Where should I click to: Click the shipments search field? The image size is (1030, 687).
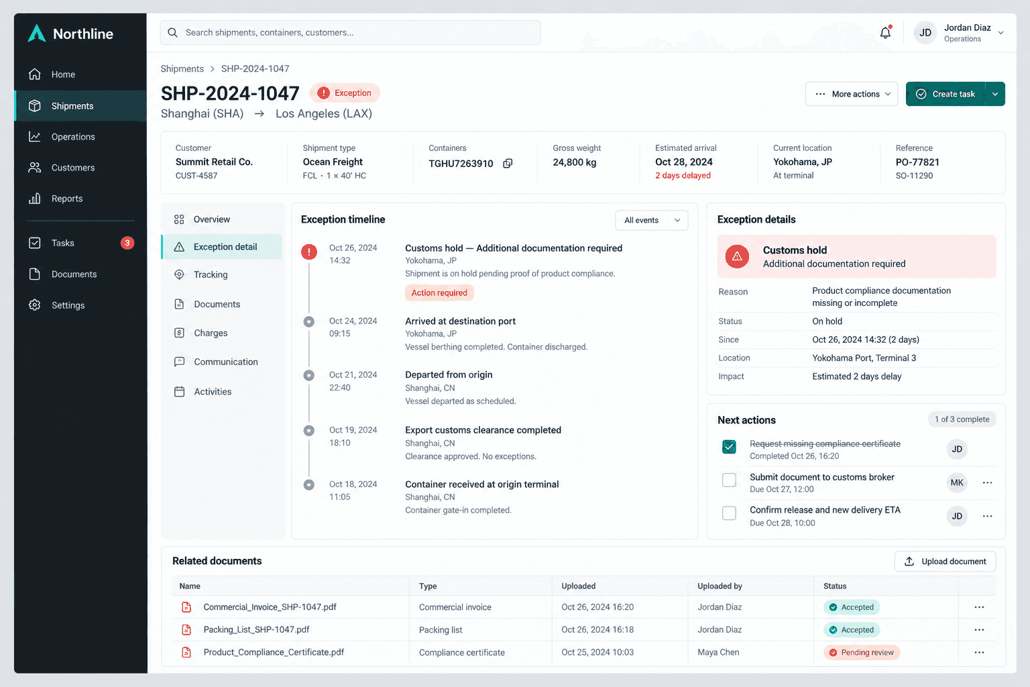350,33
